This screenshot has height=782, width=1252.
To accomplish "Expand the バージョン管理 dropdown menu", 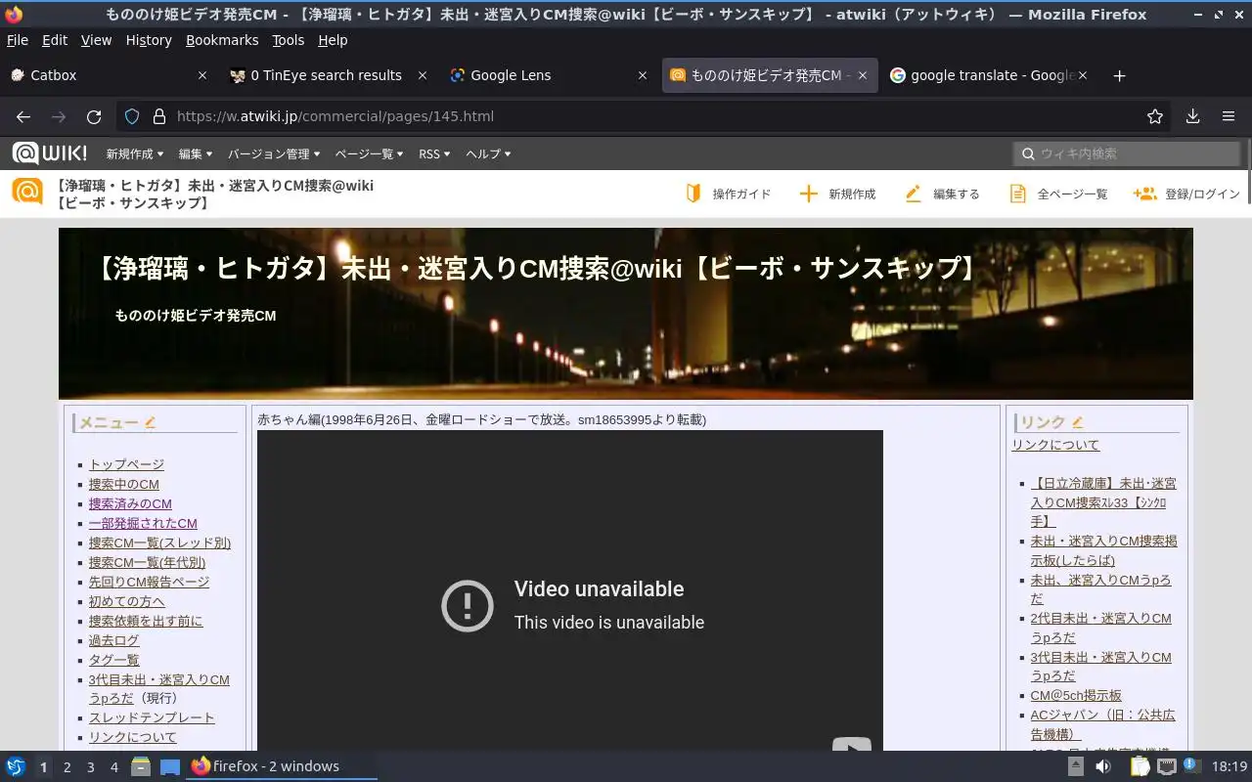I will coord(274,153).
